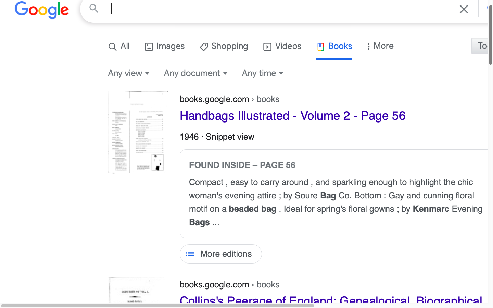Expand the Any time filter

263,73
